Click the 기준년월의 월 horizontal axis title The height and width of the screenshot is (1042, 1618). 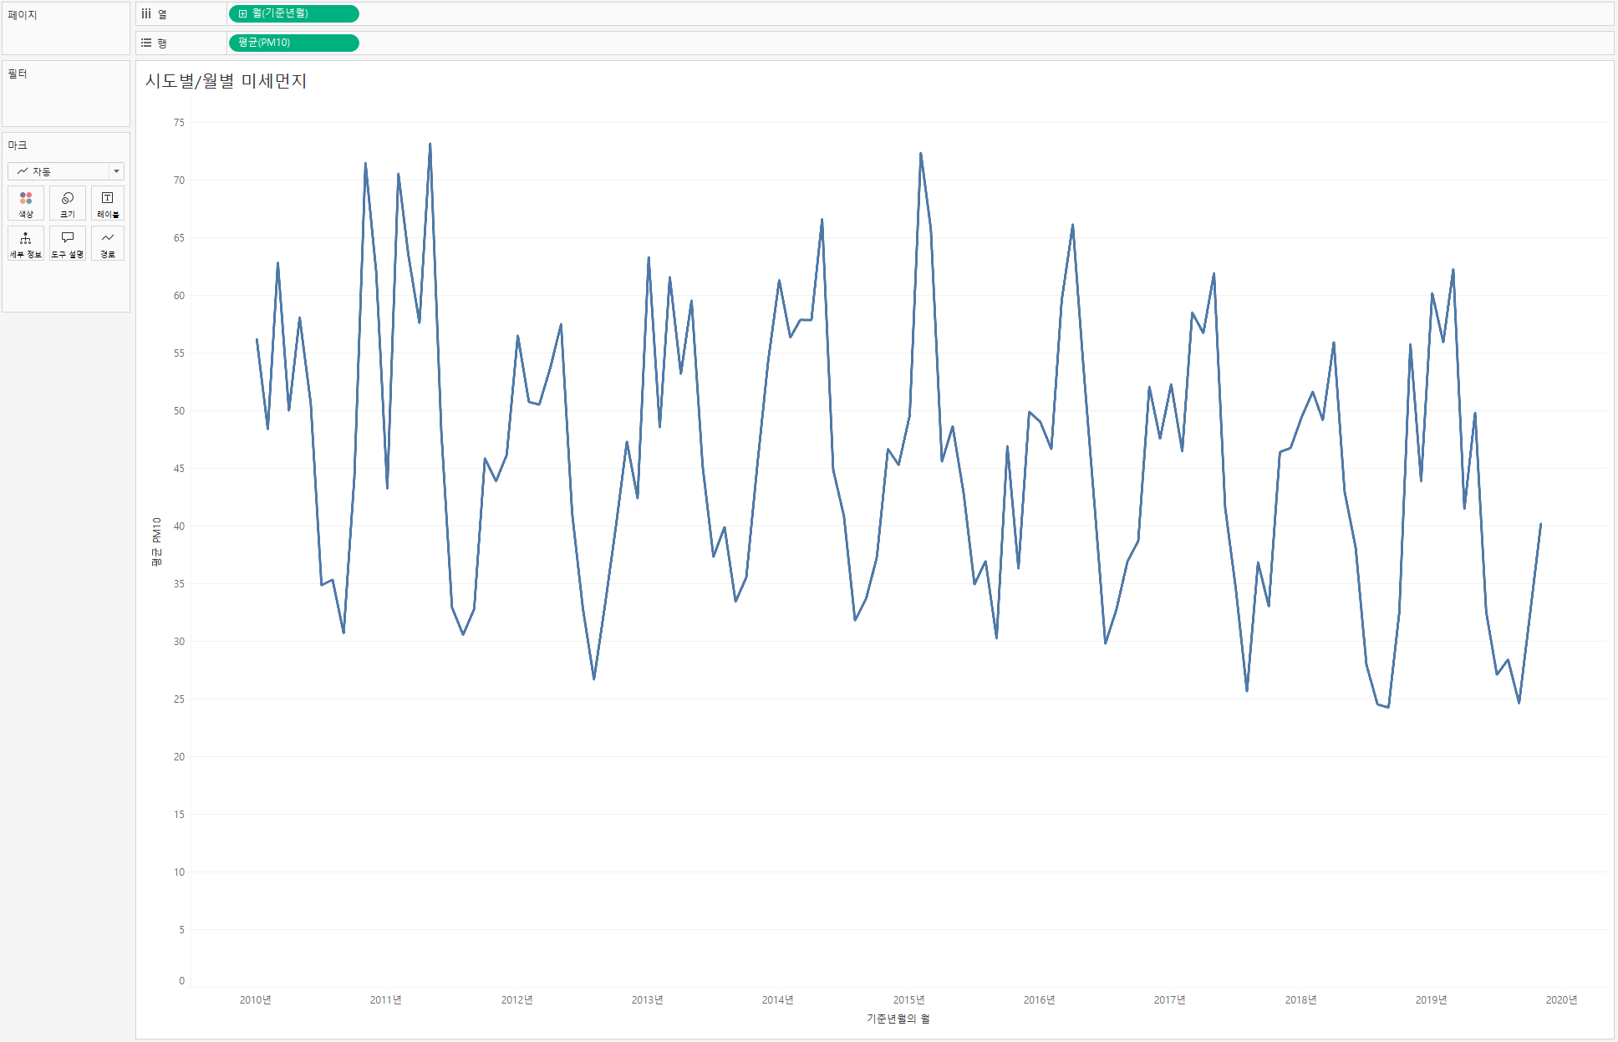coord(898,1019)
